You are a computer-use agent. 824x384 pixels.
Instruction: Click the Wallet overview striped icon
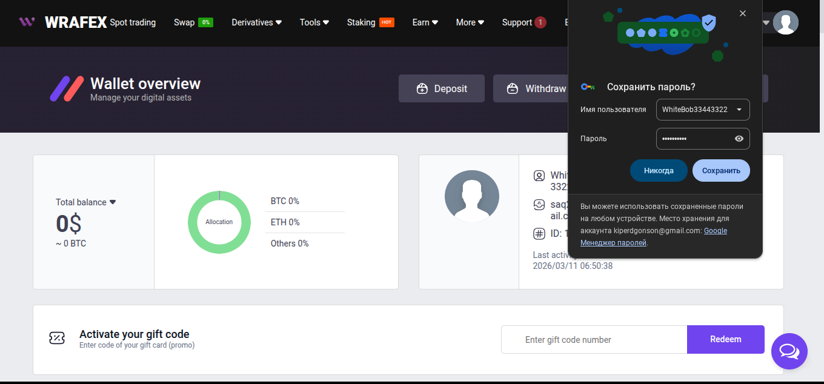click(x=67, y=88)
